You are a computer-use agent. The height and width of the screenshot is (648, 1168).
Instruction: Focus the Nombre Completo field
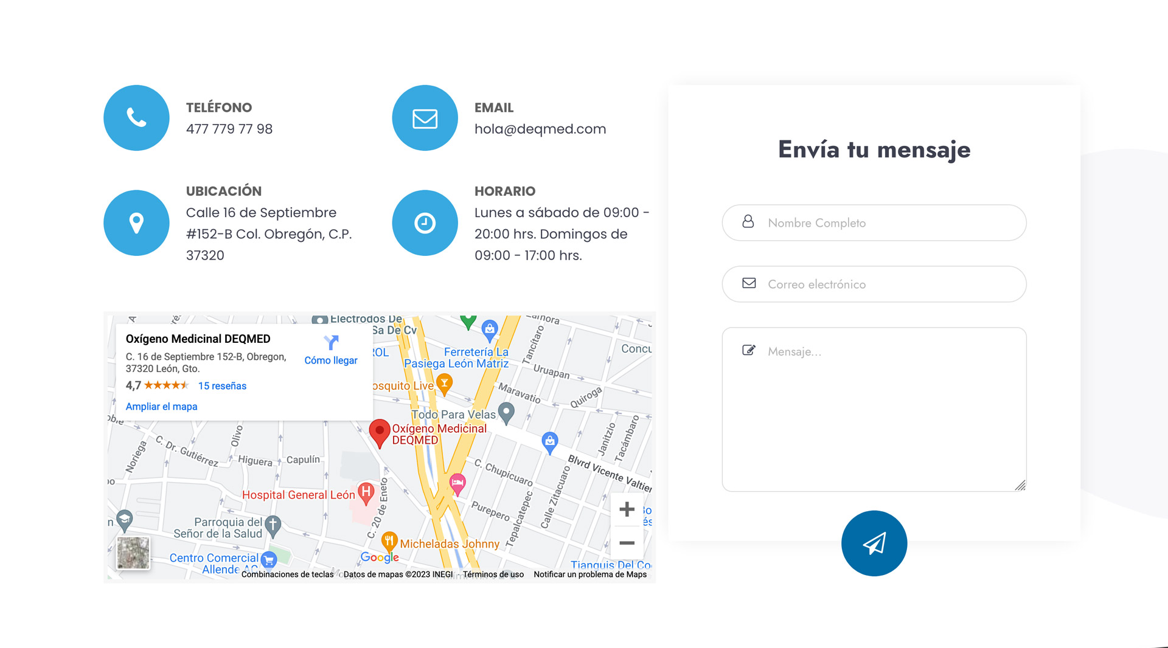(874, 222)
